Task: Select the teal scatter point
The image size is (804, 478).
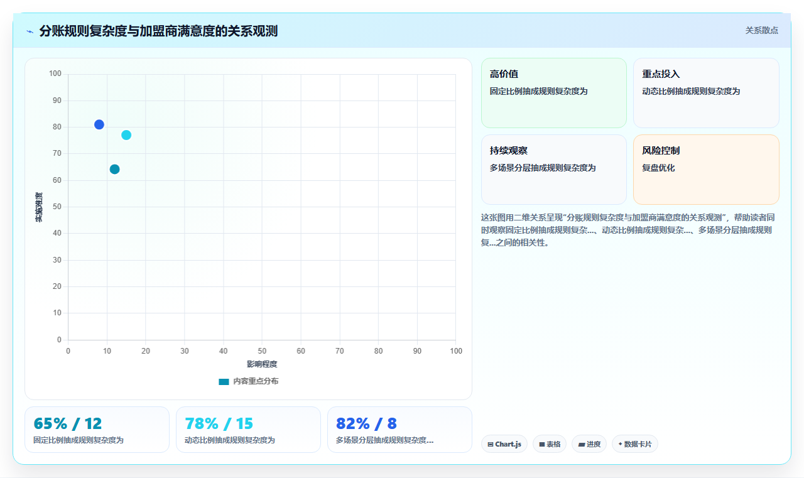Action: (114, 169)
